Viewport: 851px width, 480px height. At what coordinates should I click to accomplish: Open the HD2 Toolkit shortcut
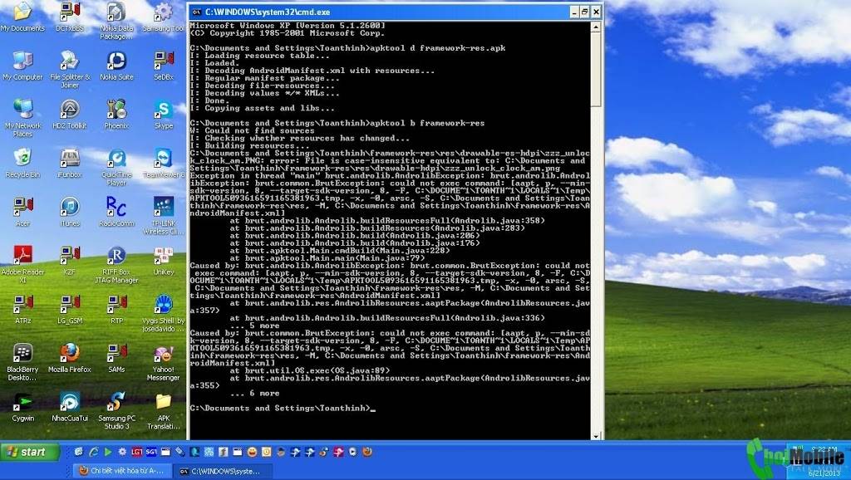[x=70, y=115]
